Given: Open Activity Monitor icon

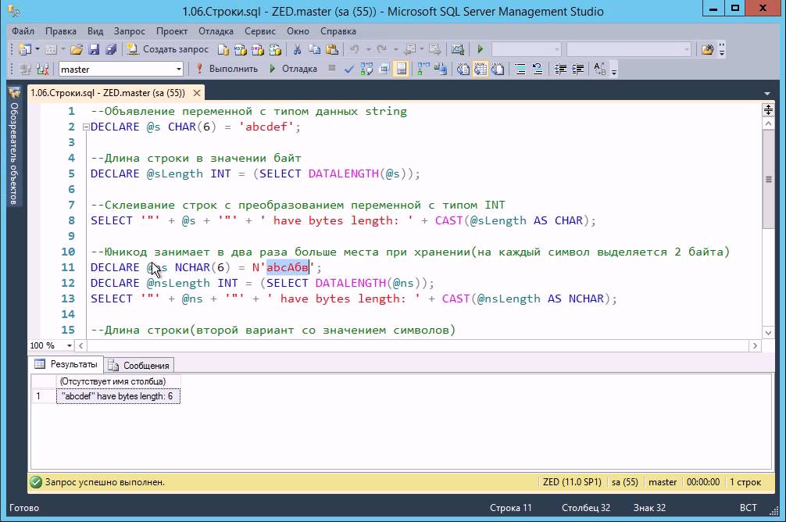Looking at the screenshot, I should (458, 49).
